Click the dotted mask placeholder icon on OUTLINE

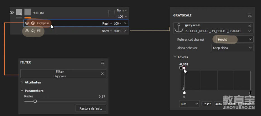pyautogui.click(x=111, y=13)
